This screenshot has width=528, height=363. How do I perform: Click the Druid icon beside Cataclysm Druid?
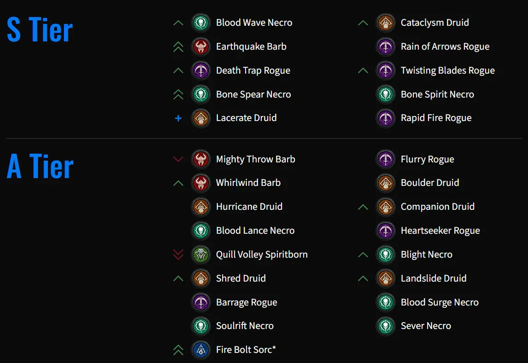pyautogui.click(x=386, y=23)
